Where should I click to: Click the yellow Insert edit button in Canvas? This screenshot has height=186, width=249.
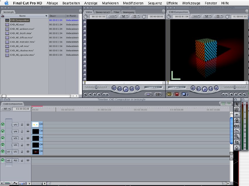click(x=169, y=94)
